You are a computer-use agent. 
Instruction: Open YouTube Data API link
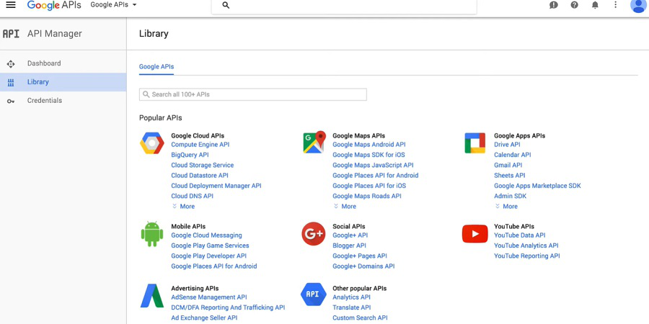(x=520, y=235)
